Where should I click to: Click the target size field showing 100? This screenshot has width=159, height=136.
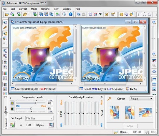[30, 125]
